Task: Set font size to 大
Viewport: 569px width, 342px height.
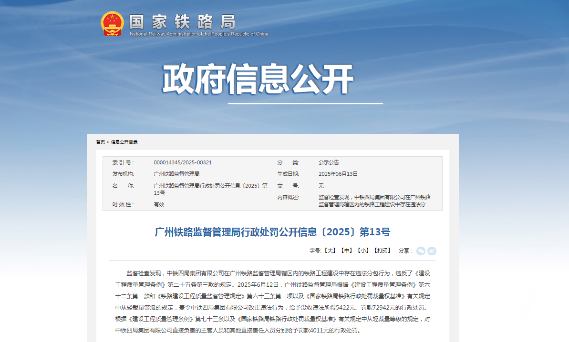Action: 330,251
